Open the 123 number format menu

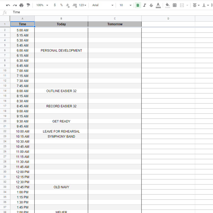tap(83, 5)
